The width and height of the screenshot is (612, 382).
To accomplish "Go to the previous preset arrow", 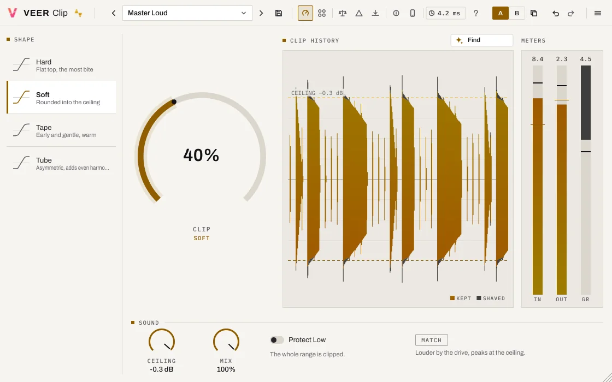I will coord(114,13).
